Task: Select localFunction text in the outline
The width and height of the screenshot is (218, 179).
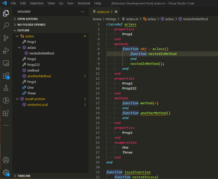Action: click(x=35, y=99)
